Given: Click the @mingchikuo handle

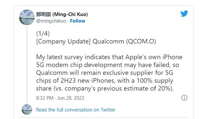Looking at the screenshot, I should 51,21.
